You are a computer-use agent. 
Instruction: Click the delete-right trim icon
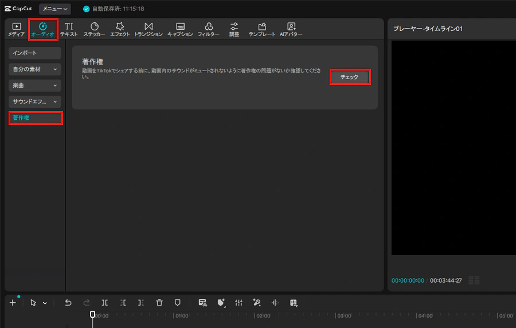coord(141,303)
